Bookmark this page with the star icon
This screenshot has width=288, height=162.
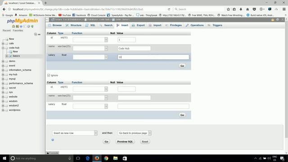point(228,9)
